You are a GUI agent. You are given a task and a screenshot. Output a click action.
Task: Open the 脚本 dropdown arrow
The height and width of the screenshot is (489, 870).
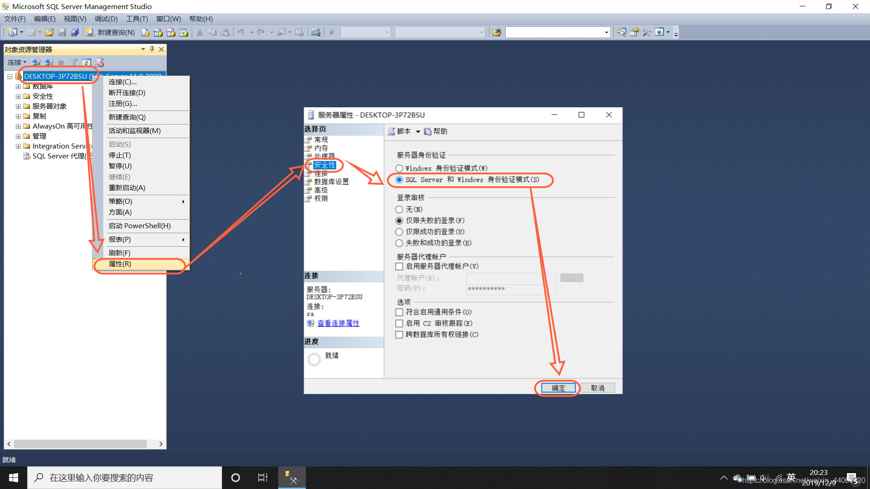tap(418, 132)
